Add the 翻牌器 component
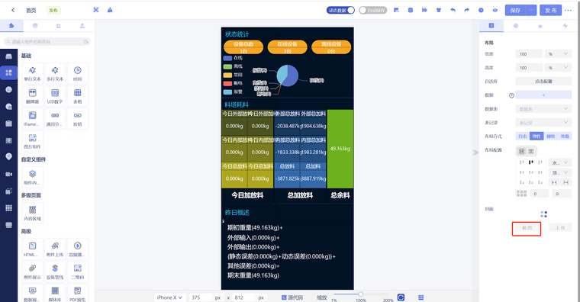The height and width of the screenshot is (302, 580). 33,96
